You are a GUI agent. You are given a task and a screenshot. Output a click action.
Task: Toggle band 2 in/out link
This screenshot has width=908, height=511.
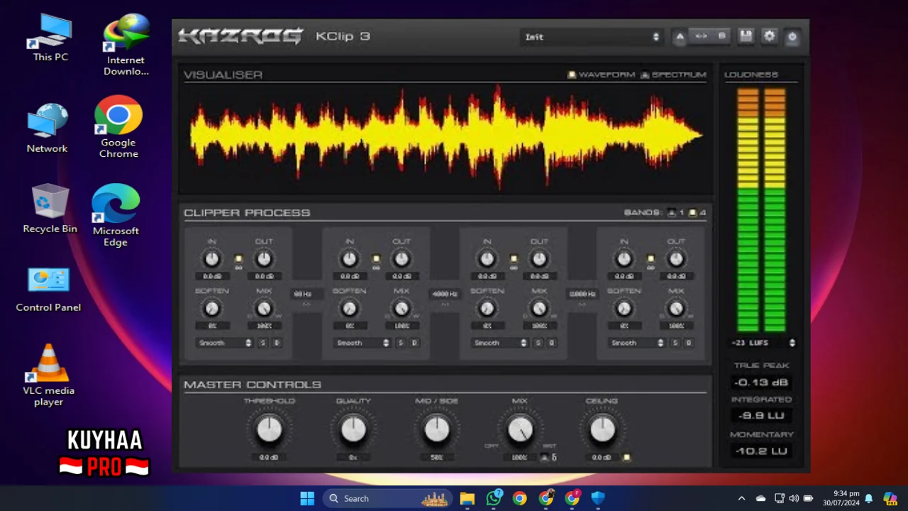[376, 259]
